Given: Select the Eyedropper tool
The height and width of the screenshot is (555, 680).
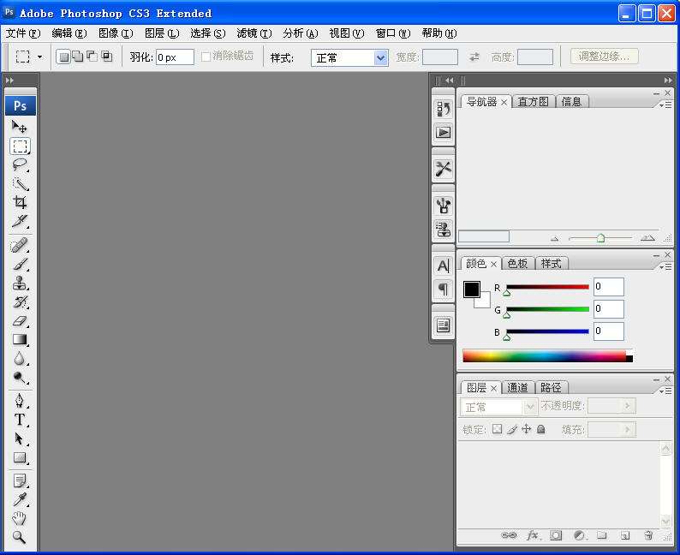Looking at the screenshot, I should click(x=20, y=499).
